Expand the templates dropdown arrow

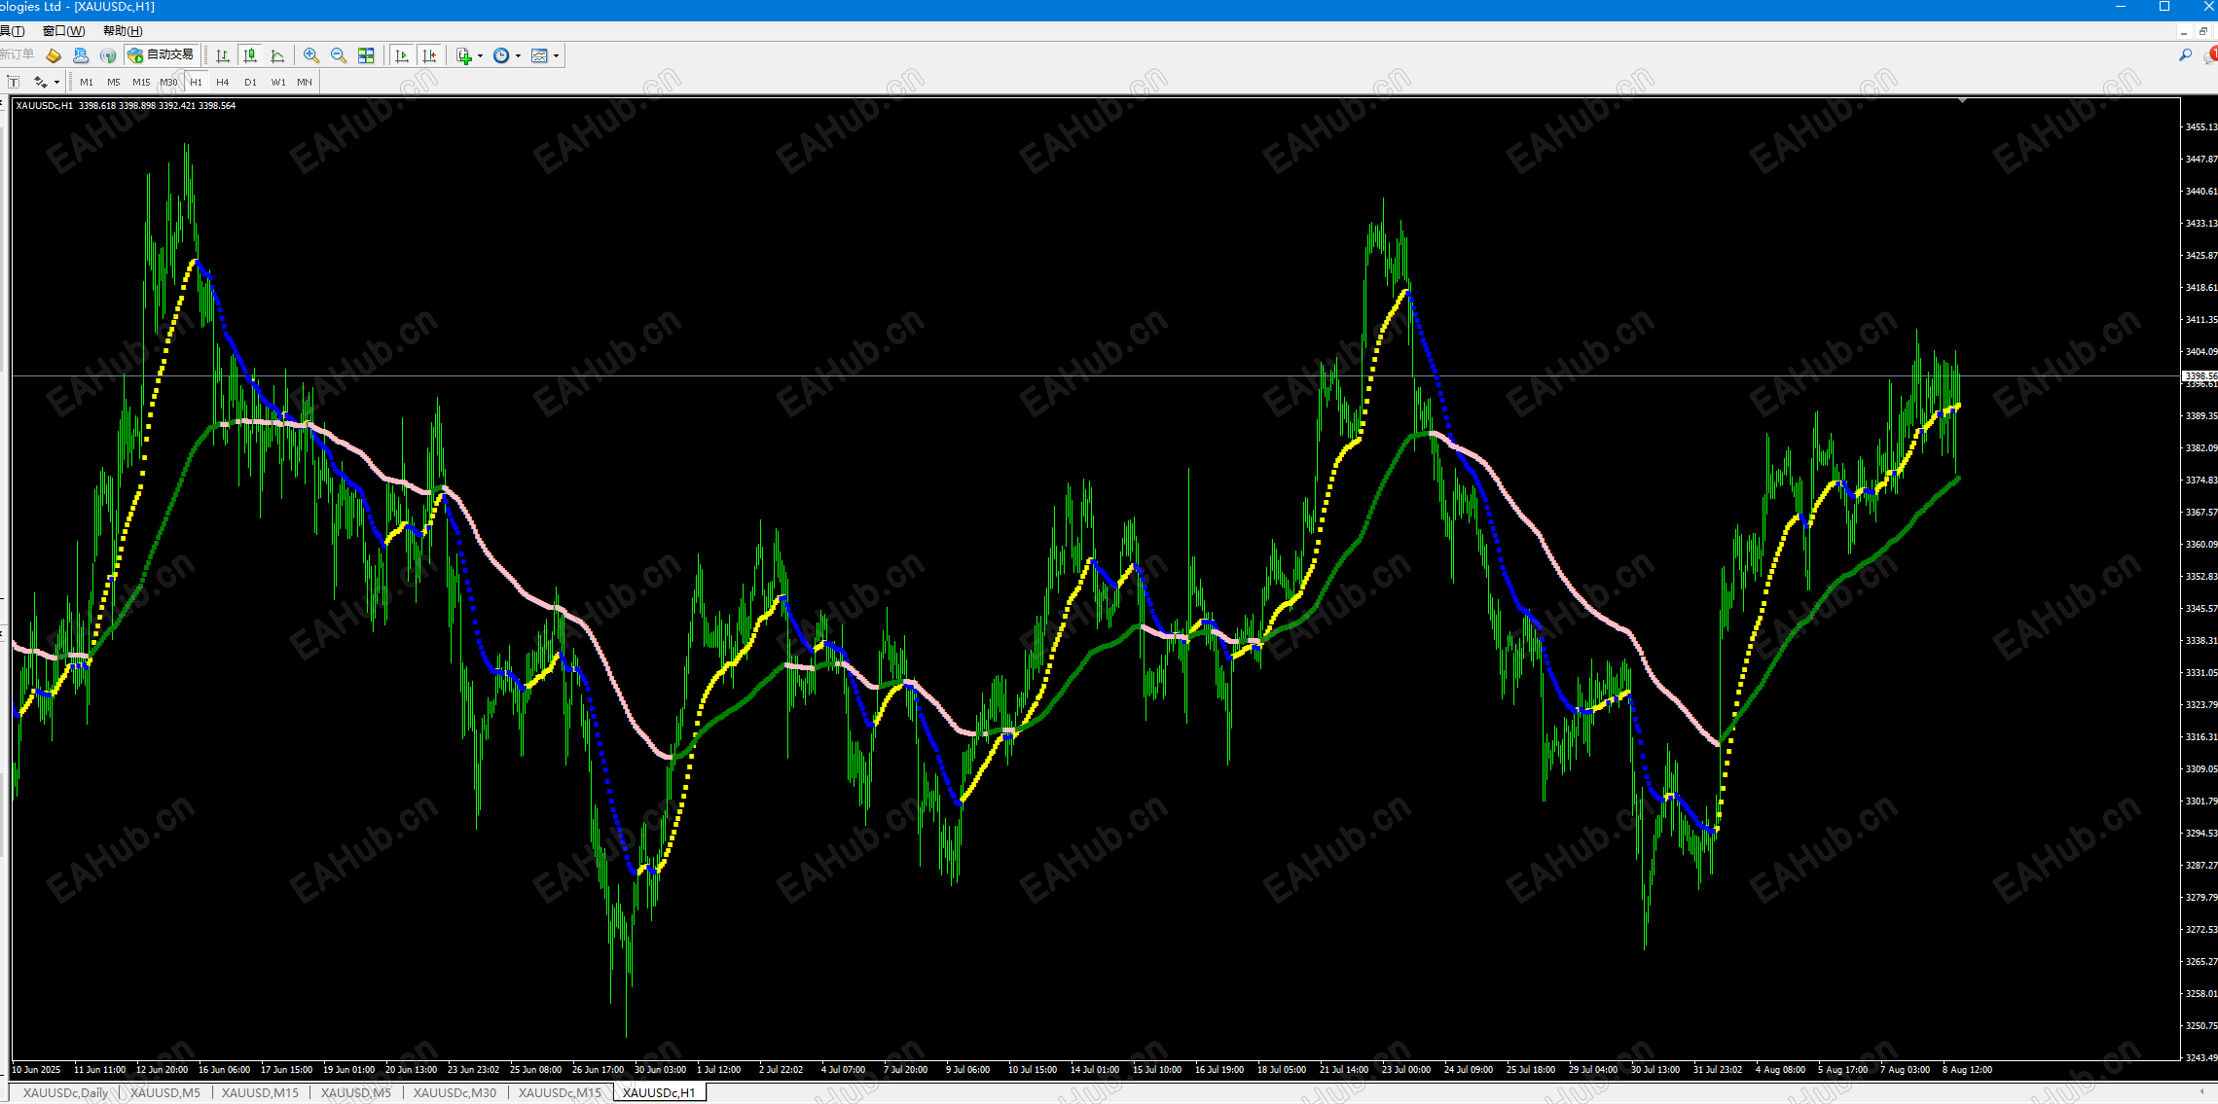(x=556, y=55)
